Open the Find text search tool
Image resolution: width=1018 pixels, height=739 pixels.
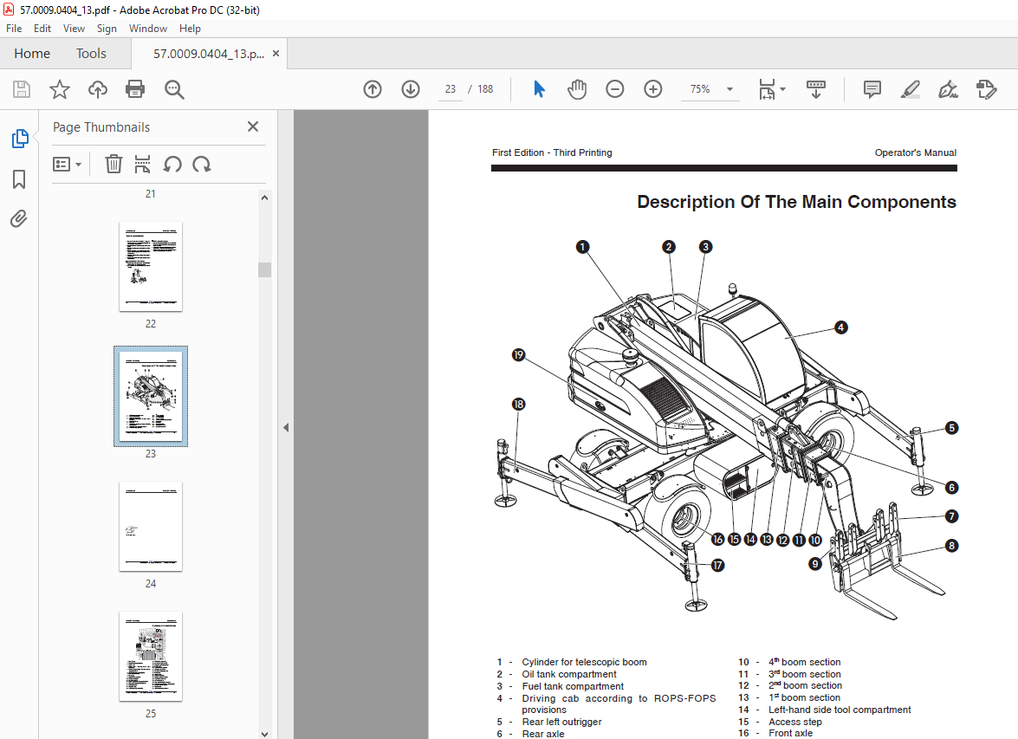(174, 89)
